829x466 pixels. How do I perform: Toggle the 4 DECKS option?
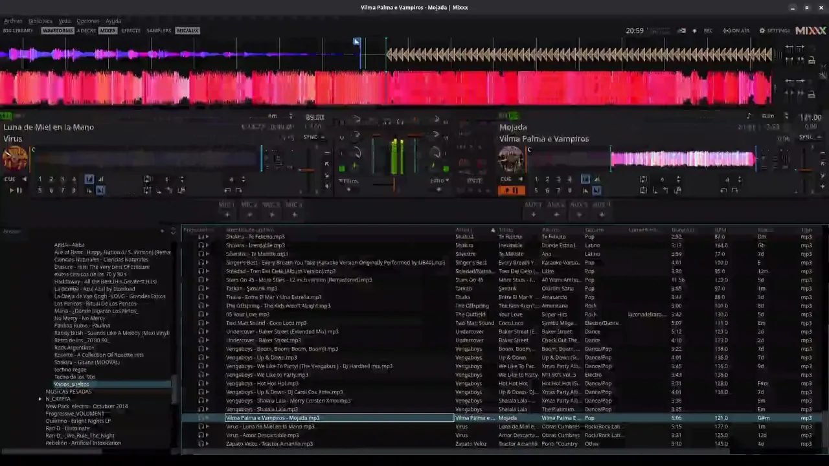click(x=86, y=30)
